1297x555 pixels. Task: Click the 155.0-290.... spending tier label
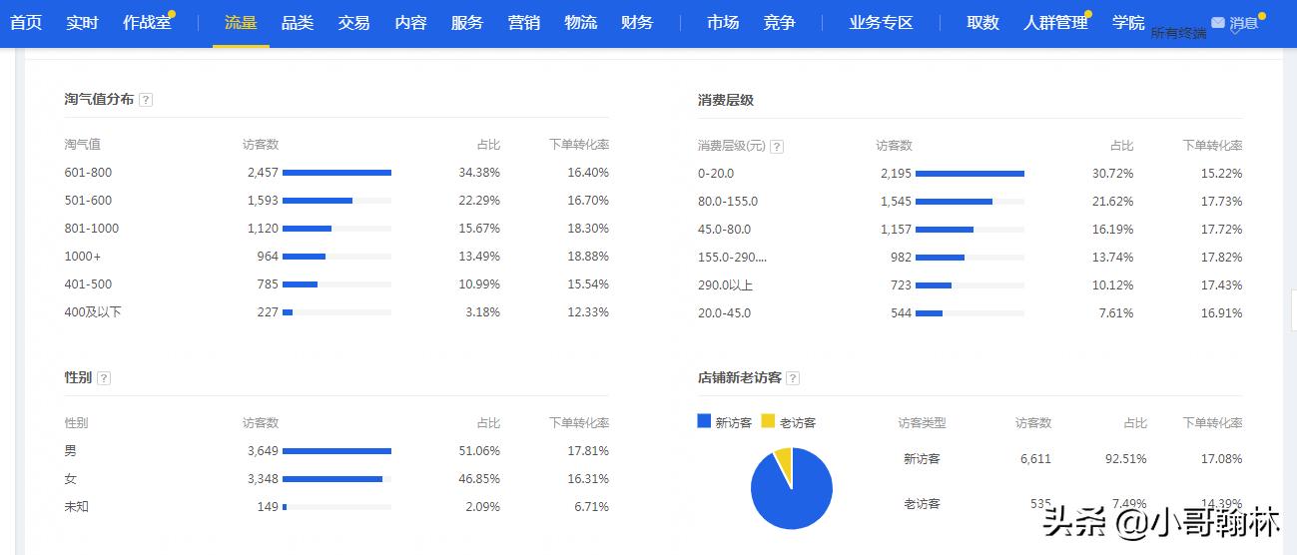(x=732, y=258)
